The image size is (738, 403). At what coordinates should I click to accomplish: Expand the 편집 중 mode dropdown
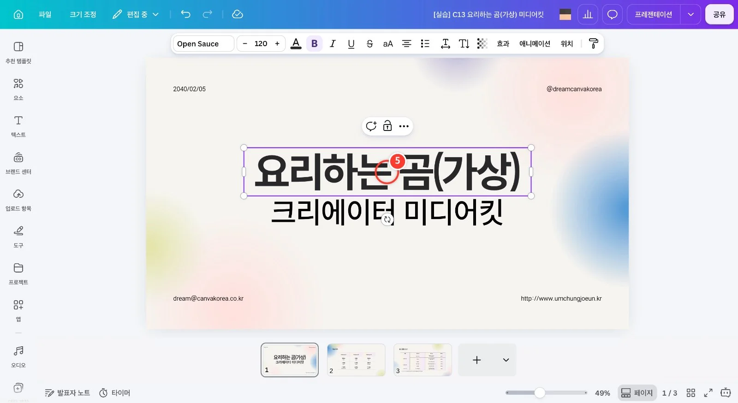click(136, 14)
